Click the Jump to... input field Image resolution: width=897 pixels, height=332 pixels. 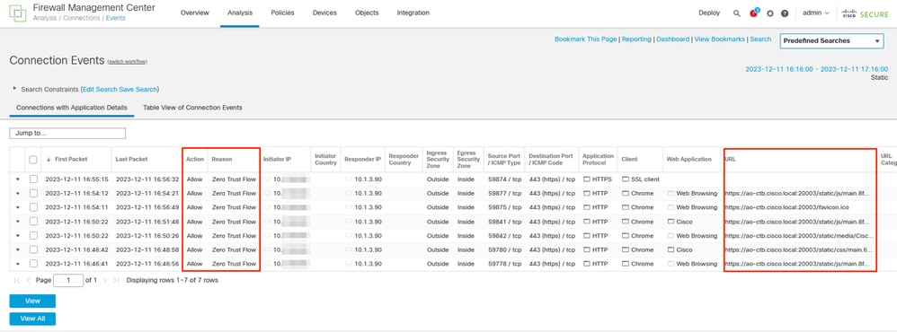click(x=67, y=133)
